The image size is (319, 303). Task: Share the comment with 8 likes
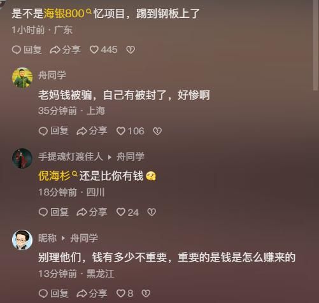(92, 293)
